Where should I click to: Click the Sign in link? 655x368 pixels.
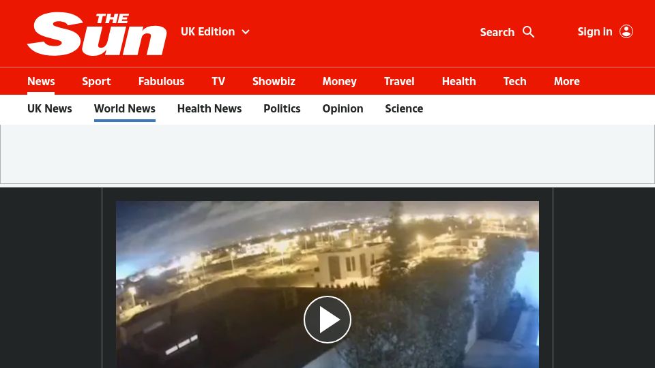595,32
